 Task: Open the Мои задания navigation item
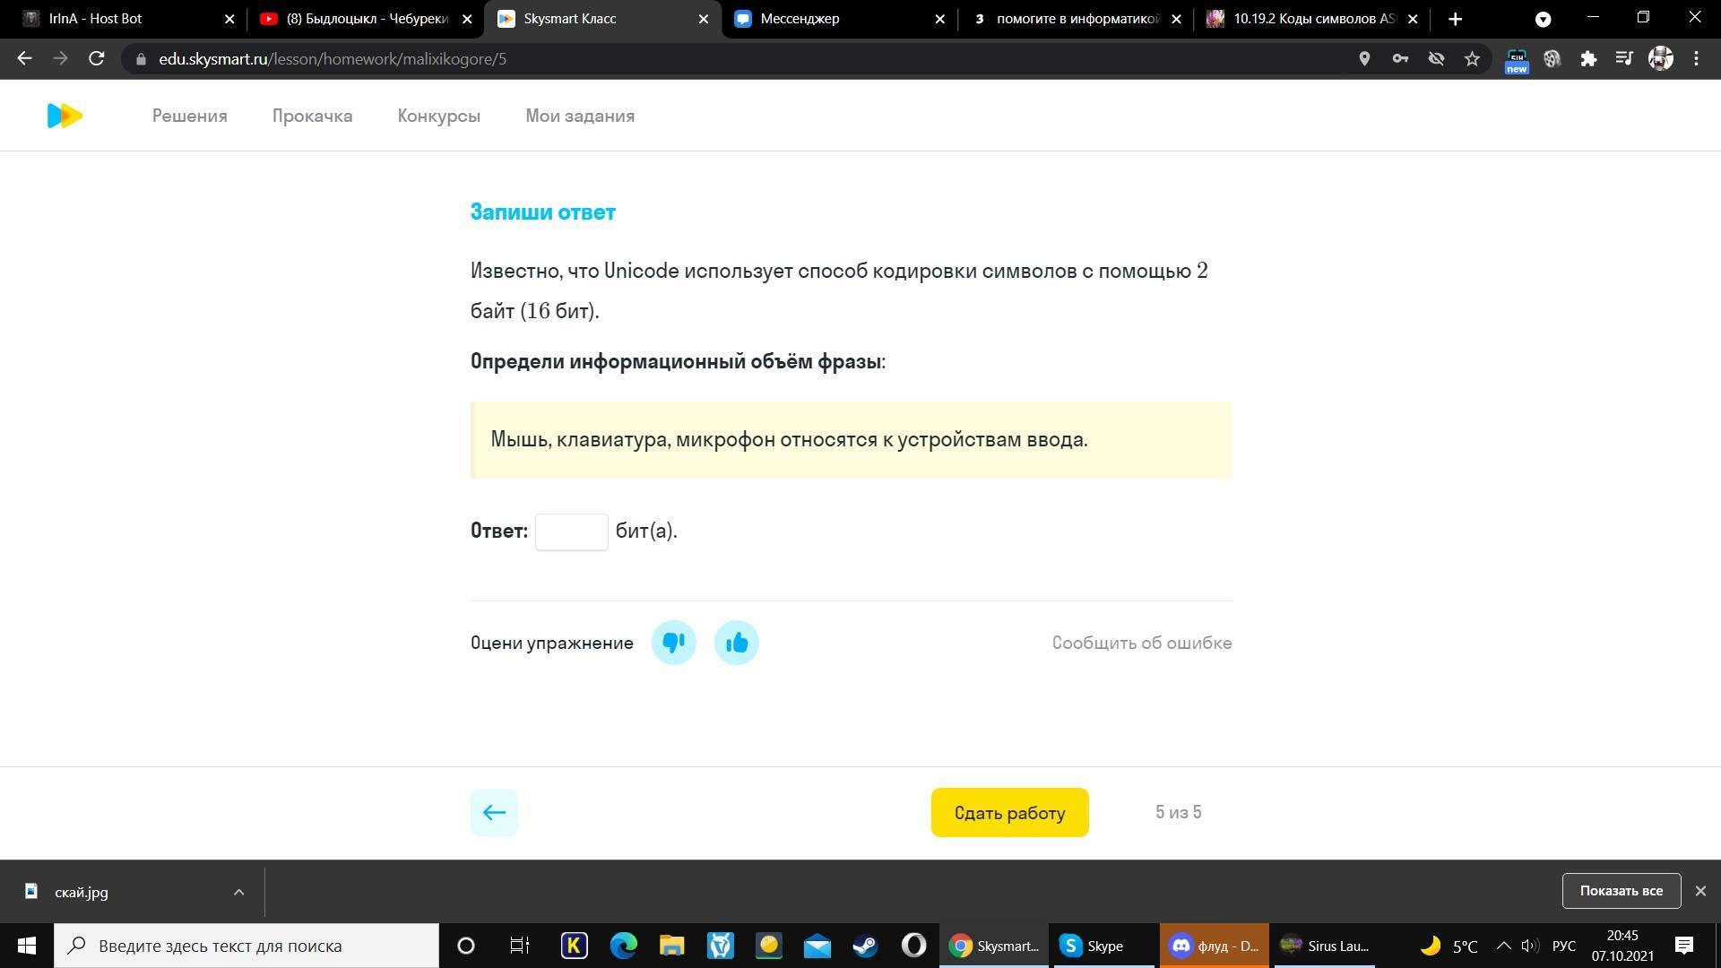pos(579,116)
